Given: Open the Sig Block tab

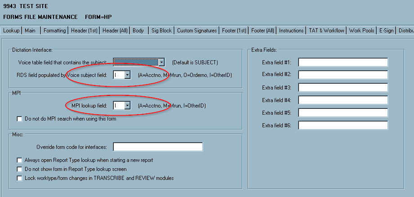Looking at the screenshot, I should click(x=161, y=31).
